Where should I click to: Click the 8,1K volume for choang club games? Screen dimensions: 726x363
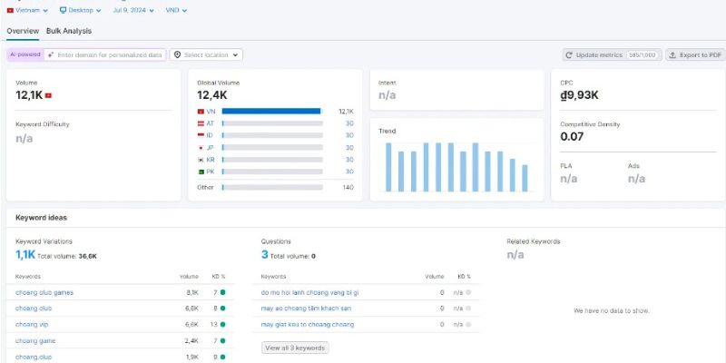coord(192,292)
